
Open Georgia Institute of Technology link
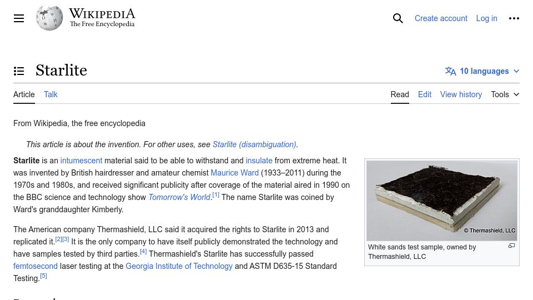pyautogui.click(x=179, y=266)
